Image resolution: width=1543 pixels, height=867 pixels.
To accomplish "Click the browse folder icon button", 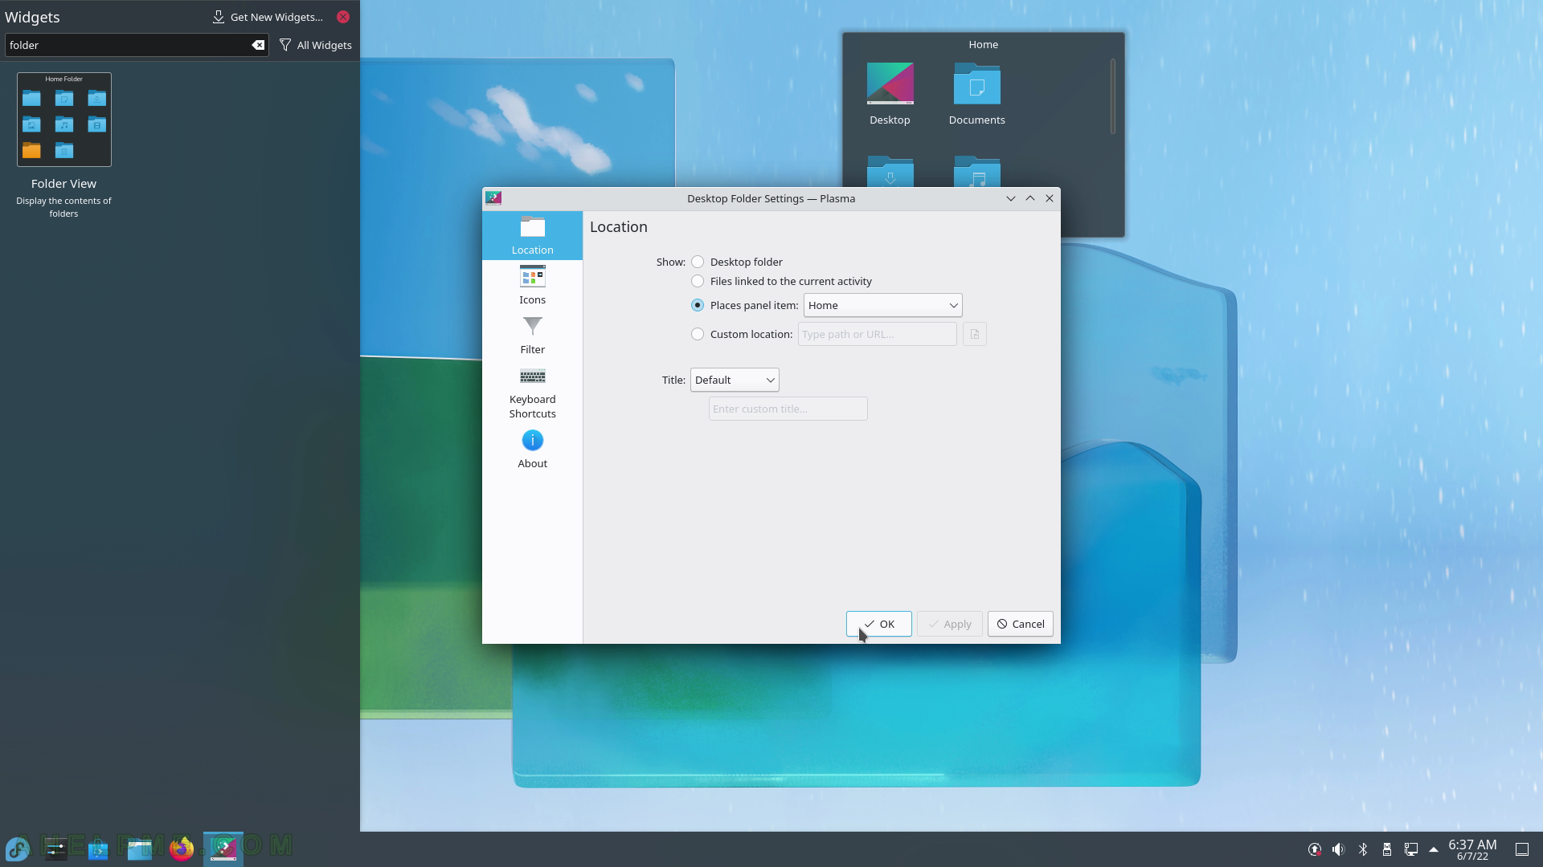I will 975,334.
